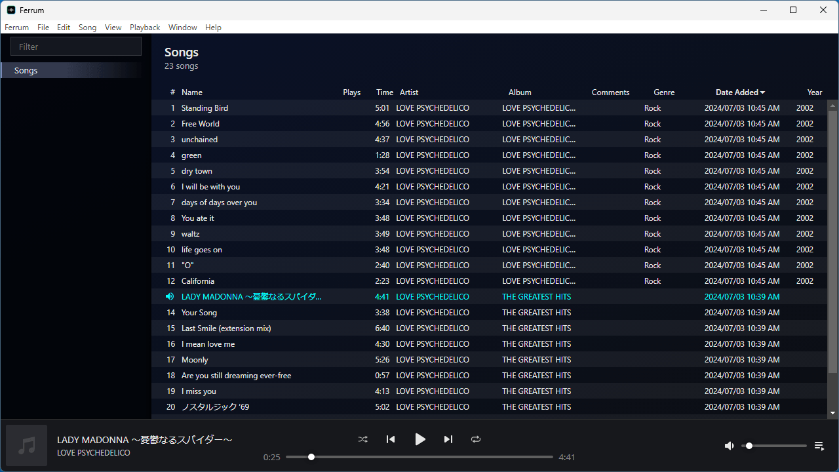Sort by the Comments column header
This screenshot has width=839, height=472.
[610, 92]
